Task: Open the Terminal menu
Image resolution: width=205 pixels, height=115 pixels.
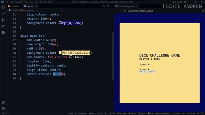Action: tap(43, 2)
